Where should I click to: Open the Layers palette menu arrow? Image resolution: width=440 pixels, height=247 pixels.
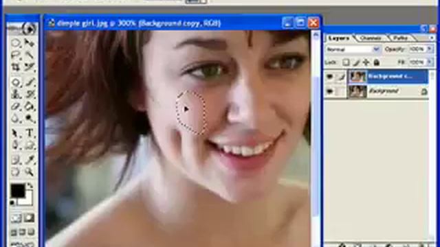point(432,38)
